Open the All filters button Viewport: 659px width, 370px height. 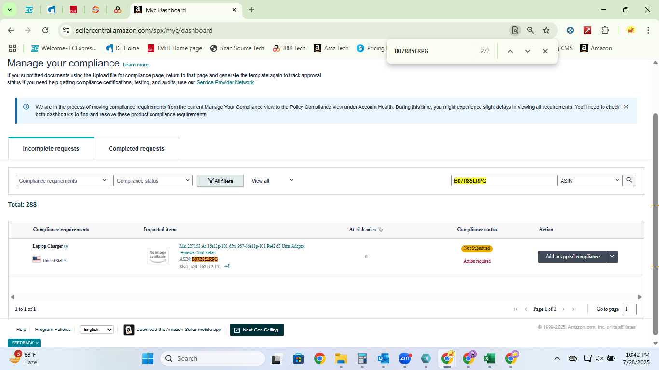(220, 181)
